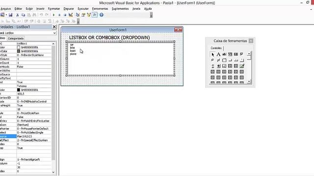Open the Formatar menu
Screen dimensions: 314x176
(54, 9)
